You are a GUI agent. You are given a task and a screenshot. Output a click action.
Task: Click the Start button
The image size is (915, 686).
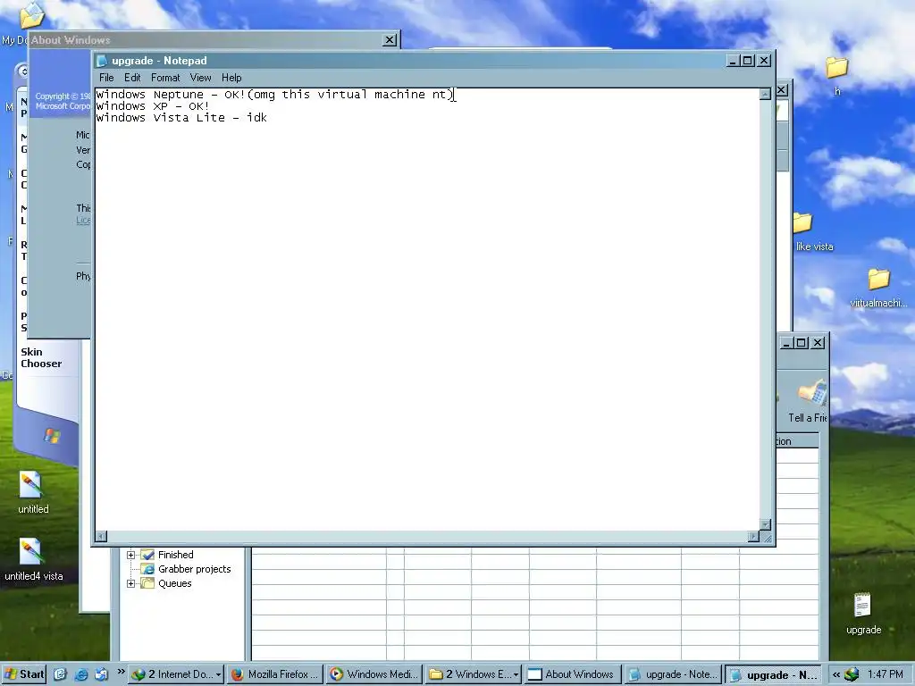click(24, 674)
